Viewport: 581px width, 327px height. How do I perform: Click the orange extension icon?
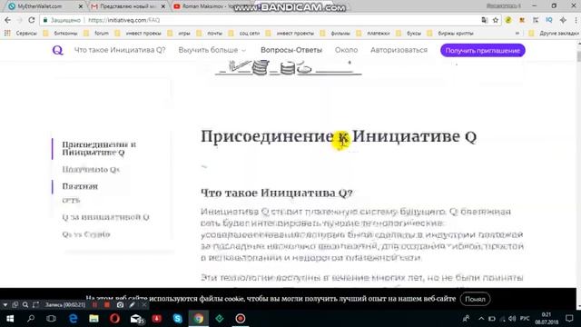pyautogui.click(x=522, y=20)
